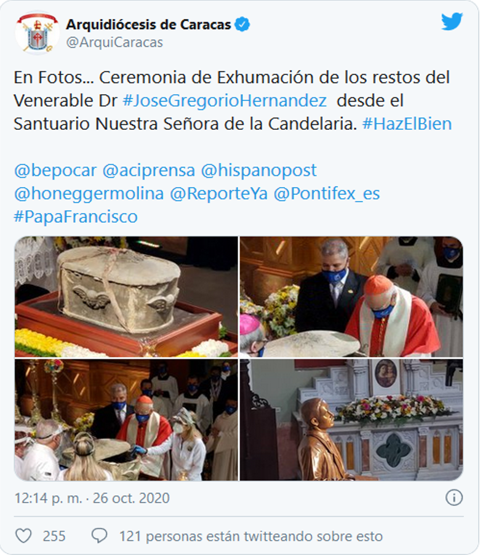Image resolution: width=480 pixels, height=555 pixels.
Task: Open the Arquidiócesis de Caracas account name
Action: pos(148,25)
